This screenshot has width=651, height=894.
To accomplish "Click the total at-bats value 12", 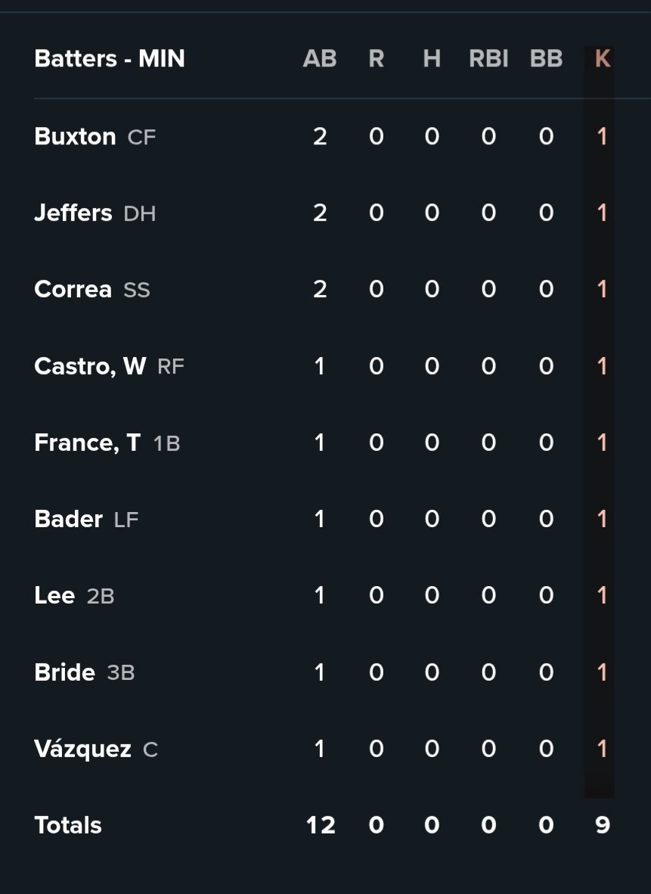I will (321, 825).
